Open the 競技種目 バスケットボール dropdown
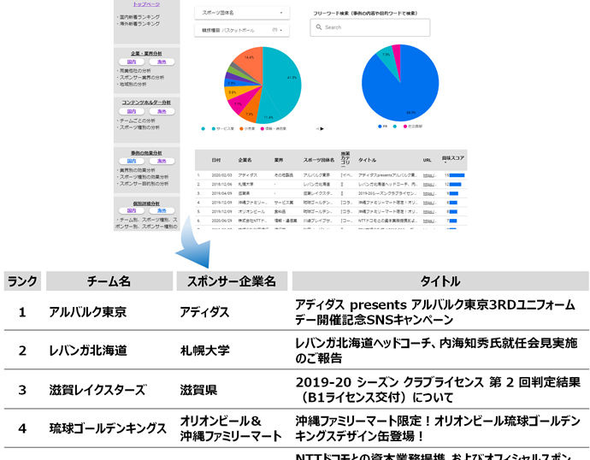Viewport: 590px width, 460px height. (x=242, y=30)
